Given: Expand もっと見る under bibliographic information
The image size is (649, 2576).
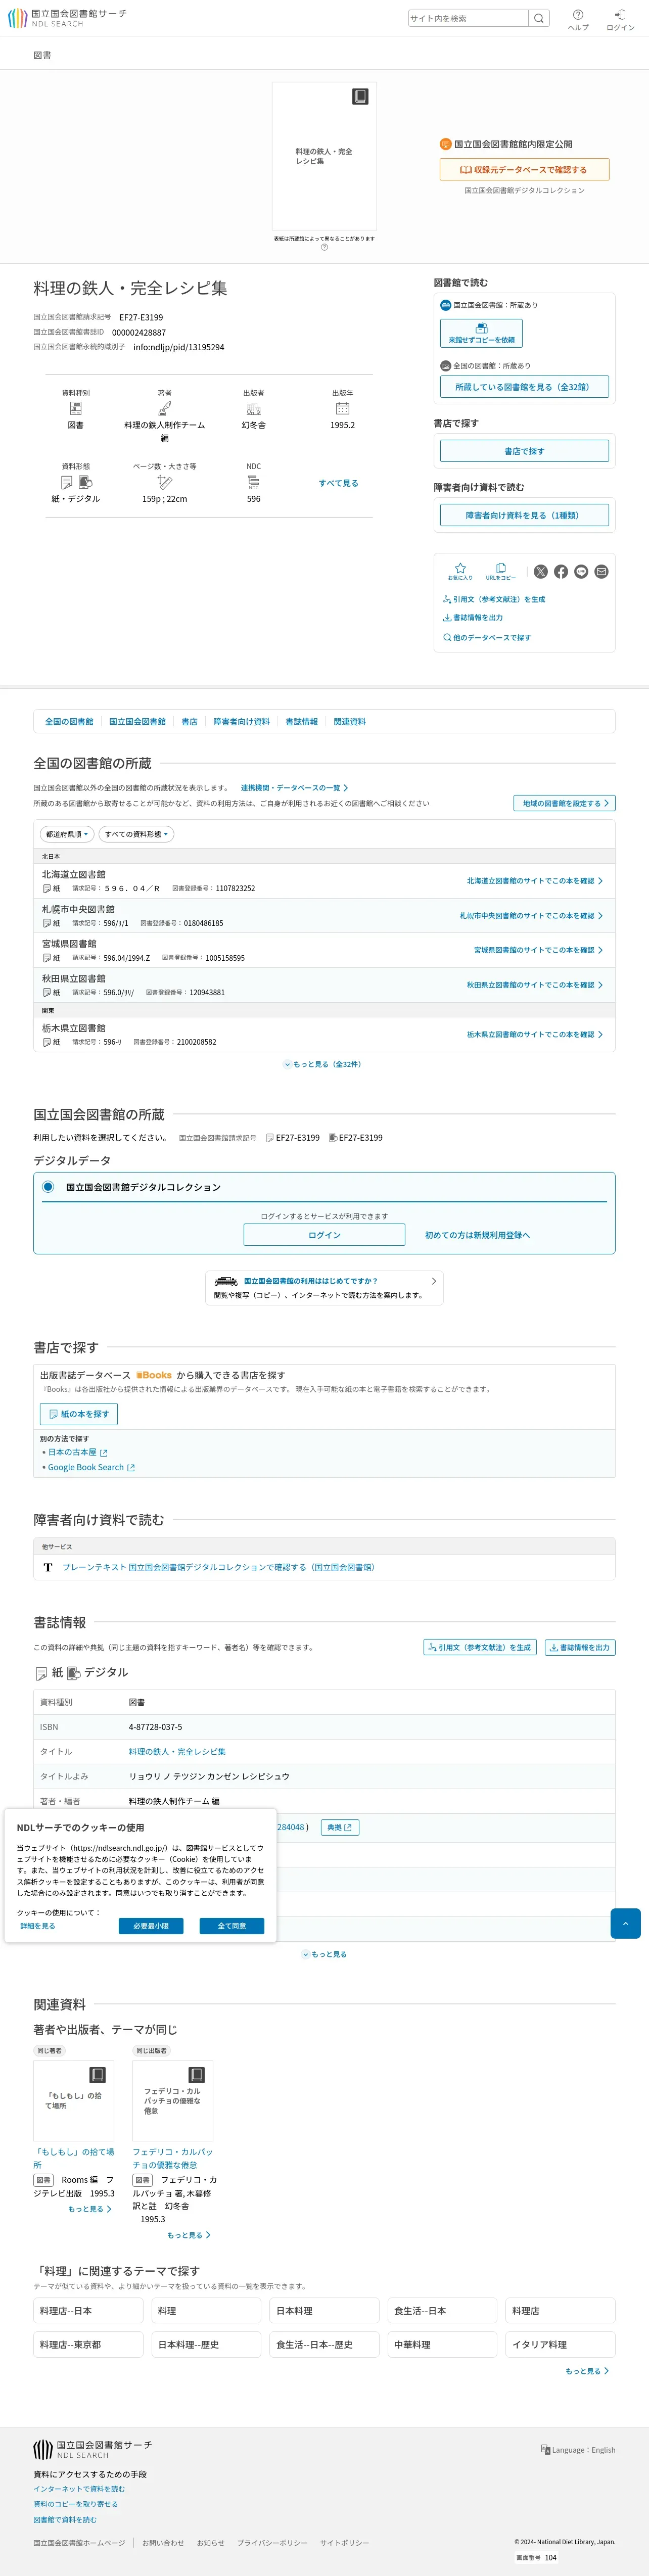Looking at the screenshot, I should point(324,1954).
